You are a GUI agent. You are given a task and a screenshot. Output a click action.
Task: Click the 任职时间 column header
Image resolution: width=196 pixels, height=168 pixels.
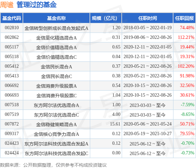click(148, 18)
